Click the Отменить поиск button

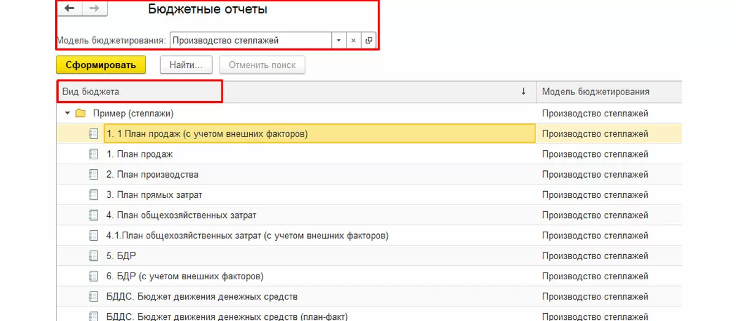pos(262,65)
